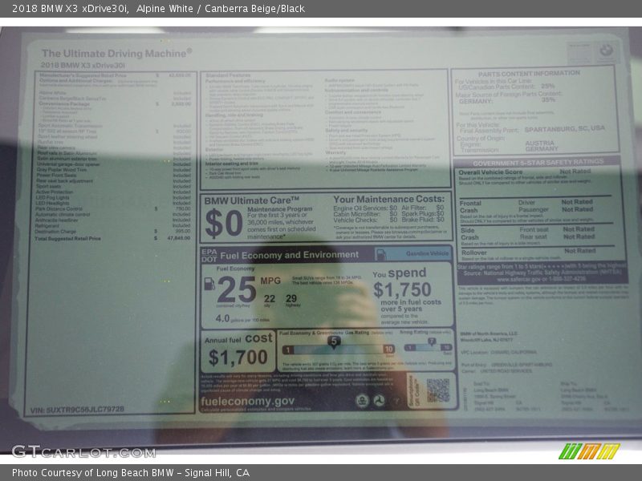Click 'AUSTRIA' engine country of origin
This screenshot has width=642, height=481.
pos(539,143)
